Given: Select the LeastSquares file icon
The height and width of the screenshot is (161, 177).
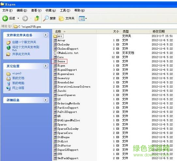Looking at the screenshot, I should [55, 95].
